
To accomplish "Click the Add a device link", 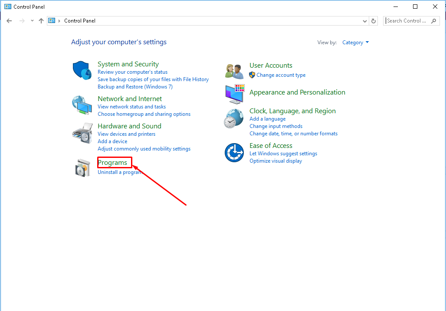I will coord(112,141).
